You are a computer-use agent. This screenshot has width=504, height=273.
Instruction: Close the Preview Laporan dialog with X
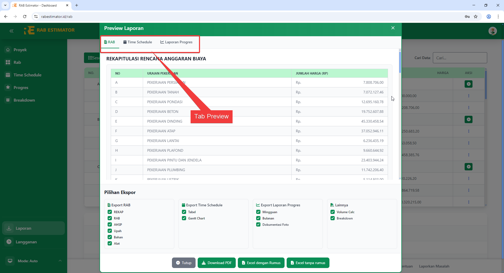tap(393, 28)
